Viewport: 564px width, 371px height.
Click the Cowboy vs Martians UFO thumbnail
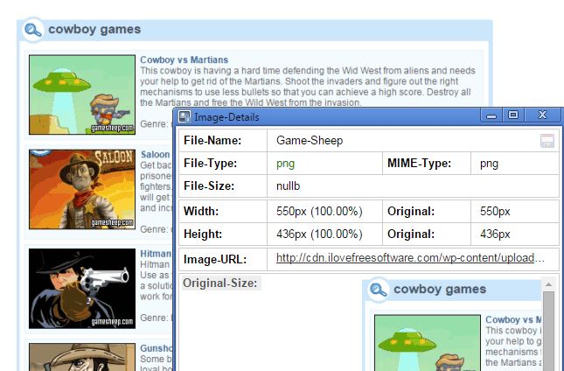(x=82, y=94)
